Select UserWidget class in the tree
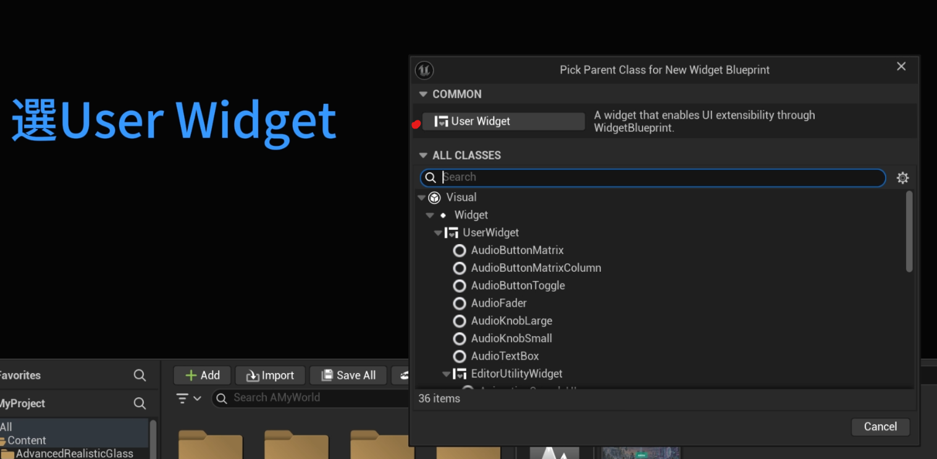 (491, 232)
